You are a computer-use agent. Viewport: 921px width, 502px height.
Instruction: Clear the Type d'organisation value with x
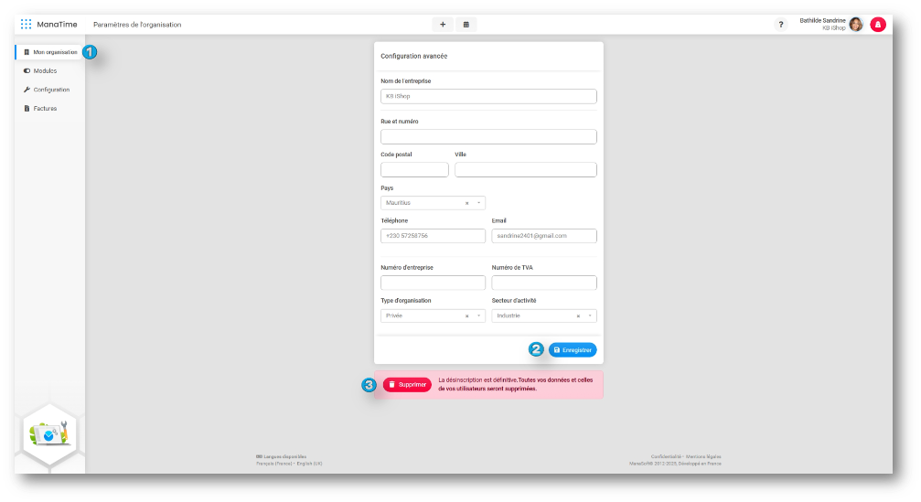pyautogui.click(x=467, y=315)
